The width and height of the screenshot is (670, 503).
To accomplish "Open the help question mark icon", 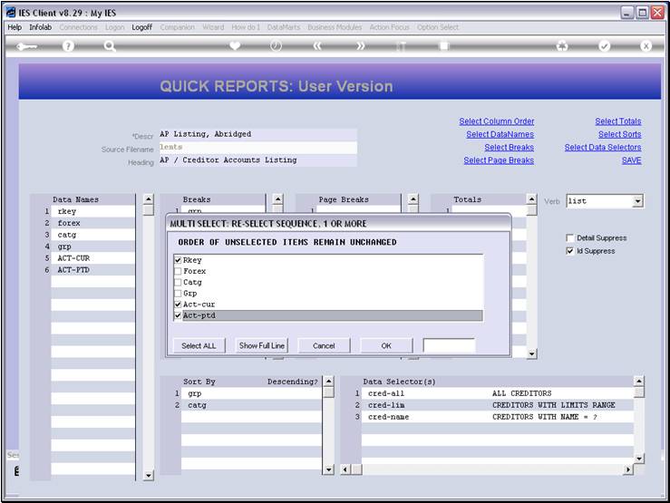I will click(68, 46).
